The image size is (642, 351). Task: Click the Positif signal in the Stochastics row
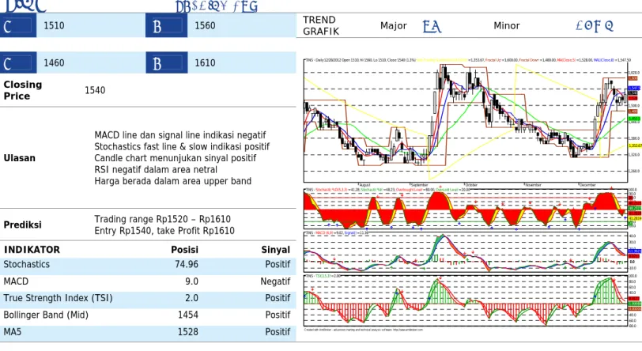[x=278, y=265]
